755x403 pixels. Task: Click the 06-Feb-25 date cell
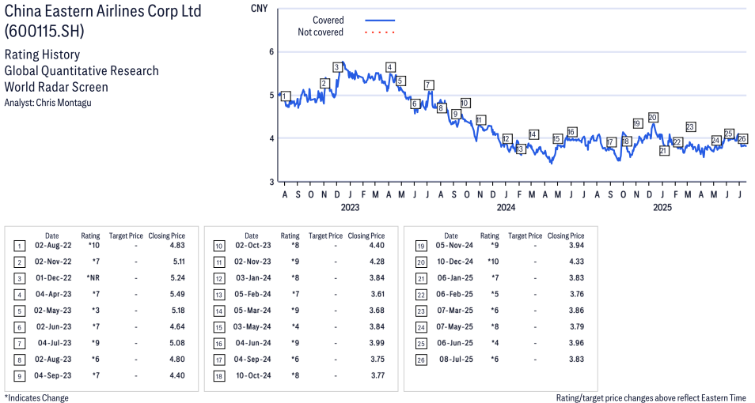455,294
